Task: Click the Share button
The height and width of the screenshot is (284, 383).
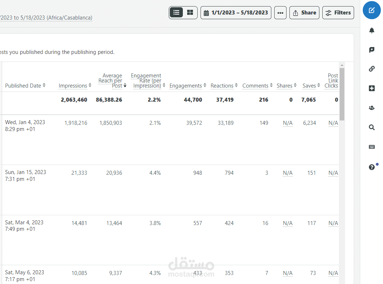Action: coord(304,13)
